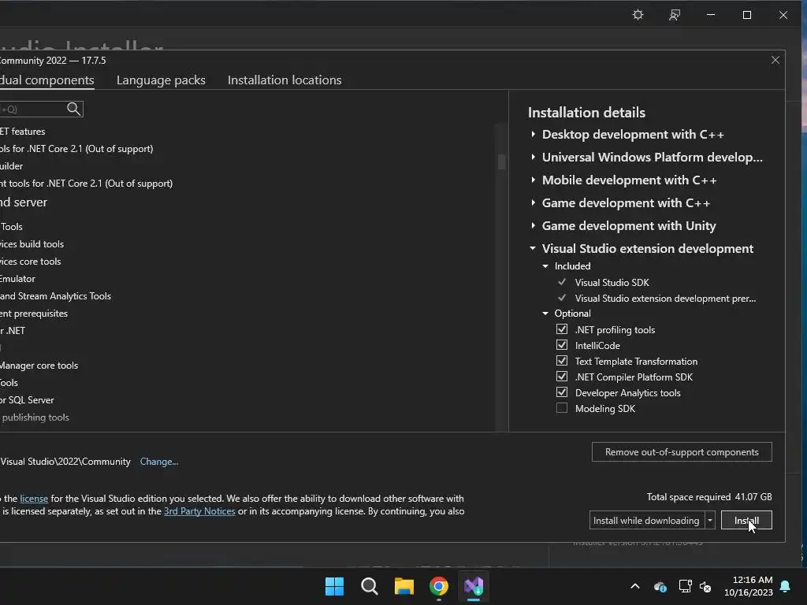
Task: Switch to Language packs tab
Action: (x=161, y=80)
